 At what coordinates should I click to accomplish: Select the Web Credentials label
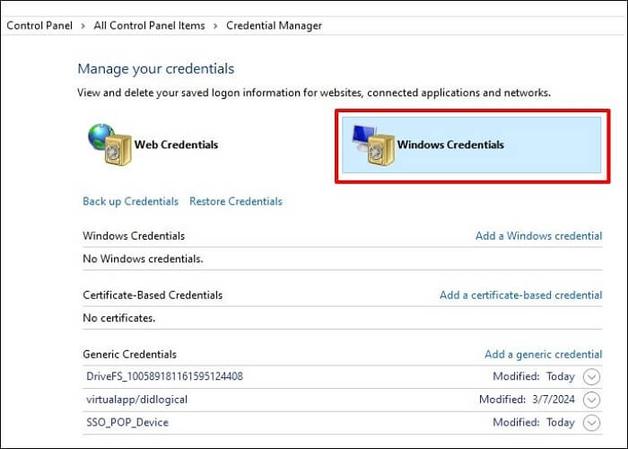(176, 145)
